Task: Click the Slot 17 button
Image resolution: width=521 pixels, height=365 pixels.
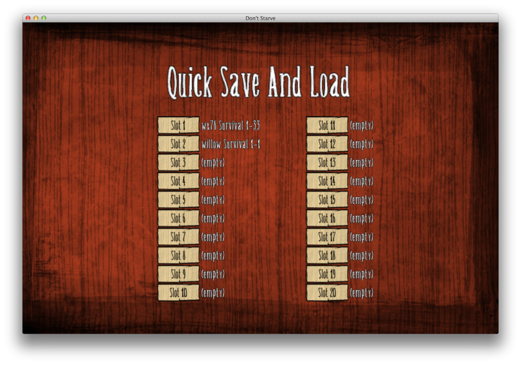Action: pyautogui.click(x=327, y=237)
